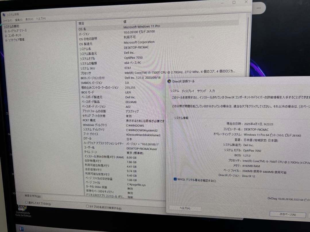Image resolution: width=310 pixels, height=232 pixels.
Task: Select the x64-ベース PC value
Action: pyautogui.click(x=133, y=63)
